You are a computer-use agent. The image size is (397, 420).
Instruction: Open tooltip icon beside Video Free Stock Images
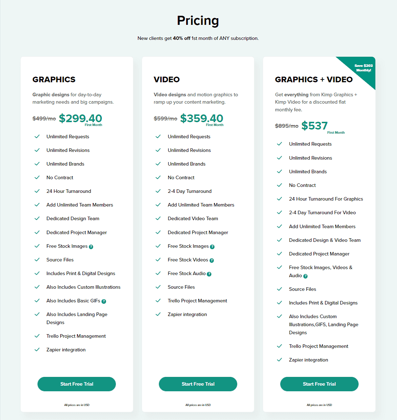pos(212,247)
